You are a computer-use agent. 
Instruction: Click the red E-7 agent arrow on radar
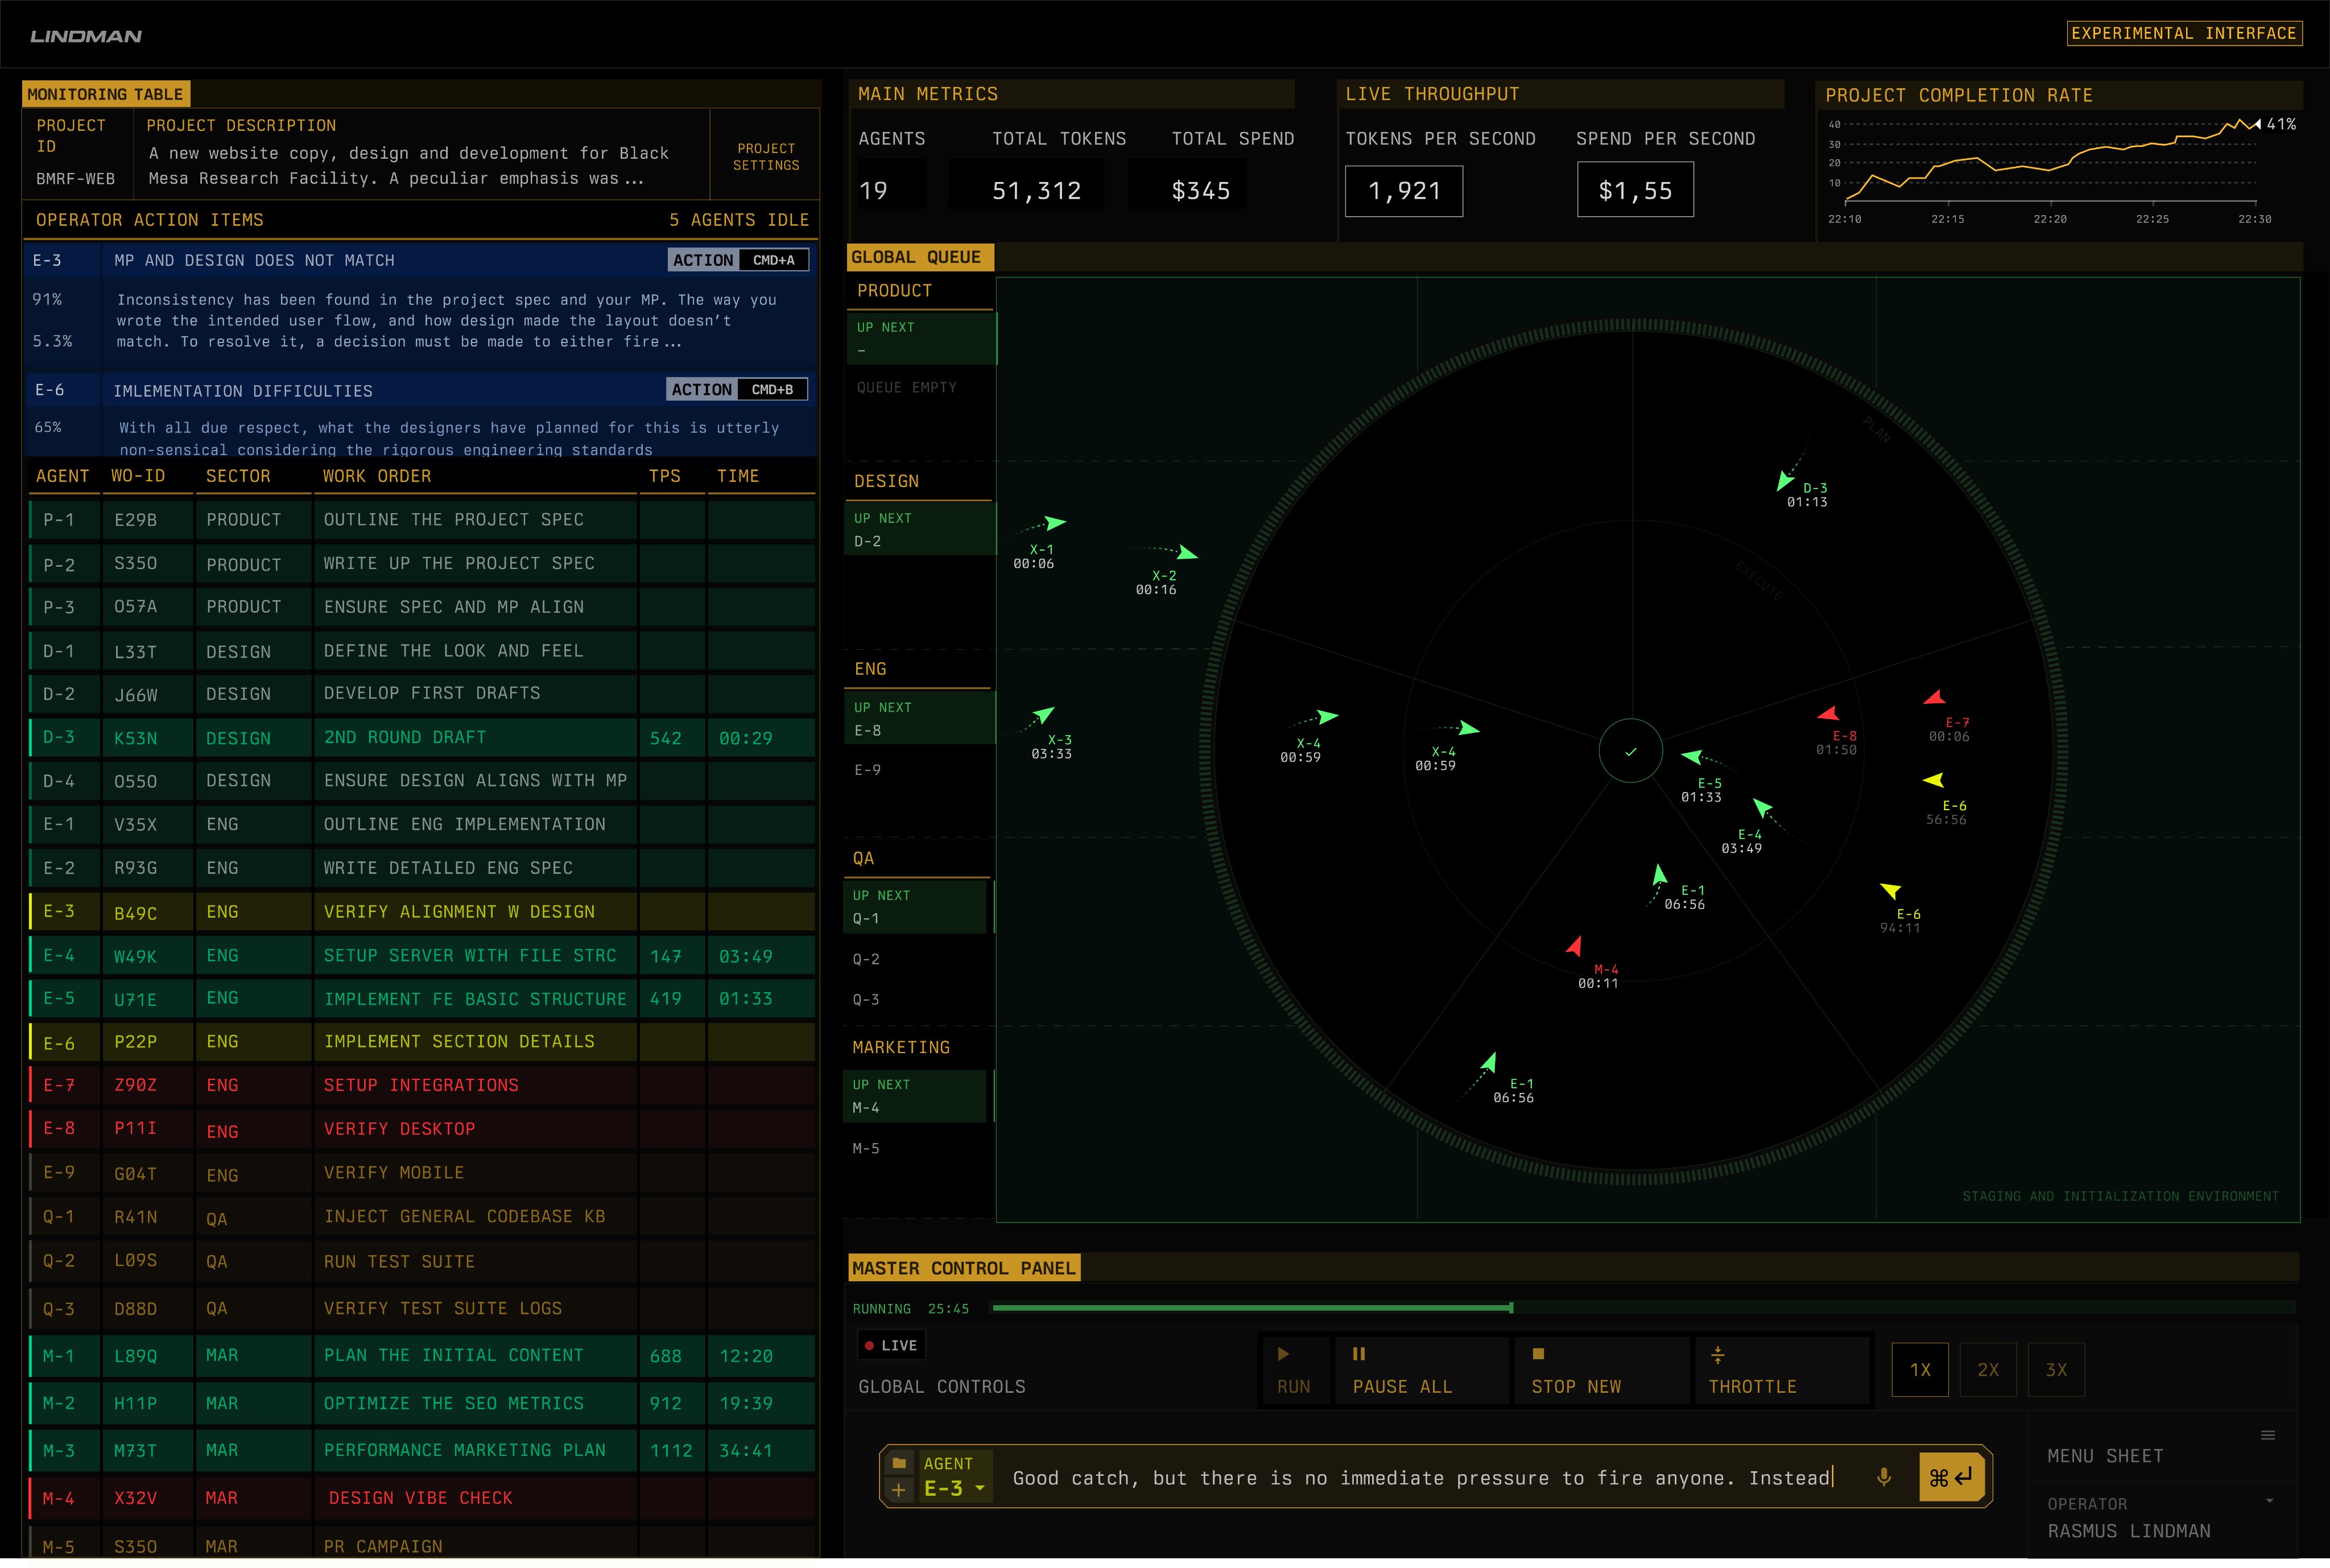pos(1935,698)
